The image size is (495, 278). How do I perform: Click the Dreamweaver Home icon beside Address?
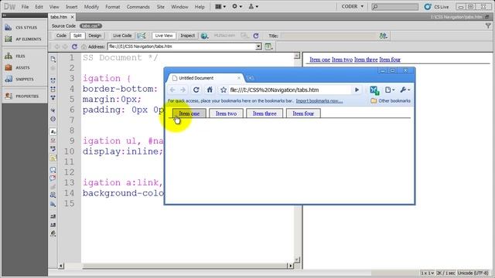[x=84, y=46]
